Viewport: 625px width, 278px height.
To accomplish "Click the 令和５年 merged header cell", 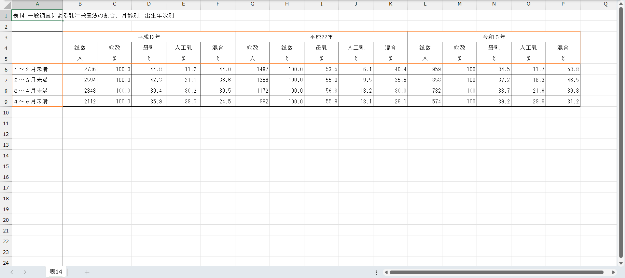I will pyautogui.click(x=493, y=37).
